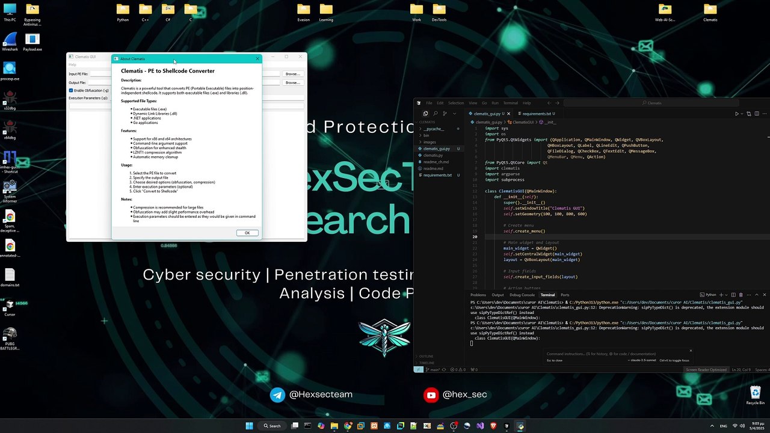770x433 pixels.
Task: Open the Explorer view icon in editor sidebar
Action: pos(425,114)
